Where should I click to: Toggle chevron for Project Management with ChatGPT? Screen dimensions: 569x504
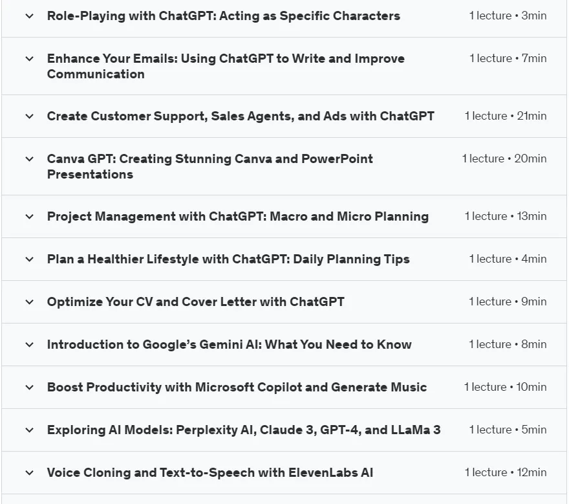[29, 216]
